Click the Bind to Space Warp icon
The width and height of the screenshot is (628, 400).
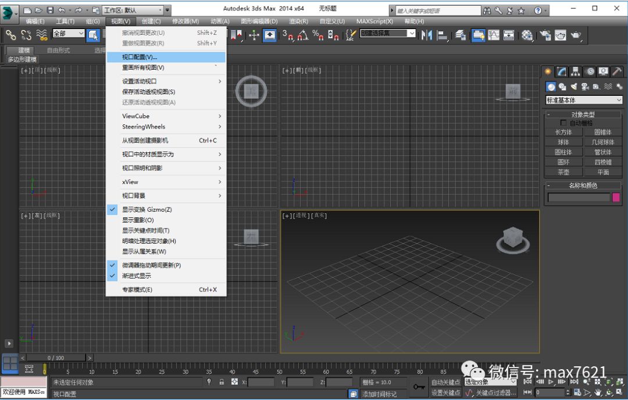[x=42, y=35]
